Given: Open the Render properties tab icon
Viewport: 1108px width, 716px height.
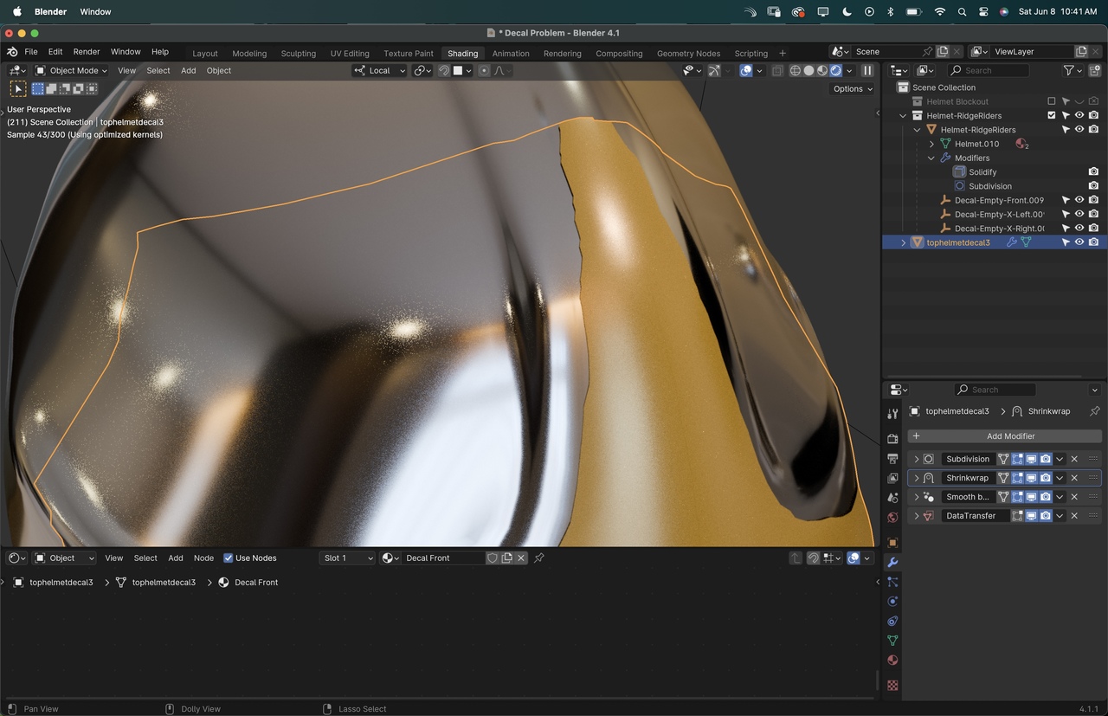Looking at the screenshot, I should pos(892,439).
